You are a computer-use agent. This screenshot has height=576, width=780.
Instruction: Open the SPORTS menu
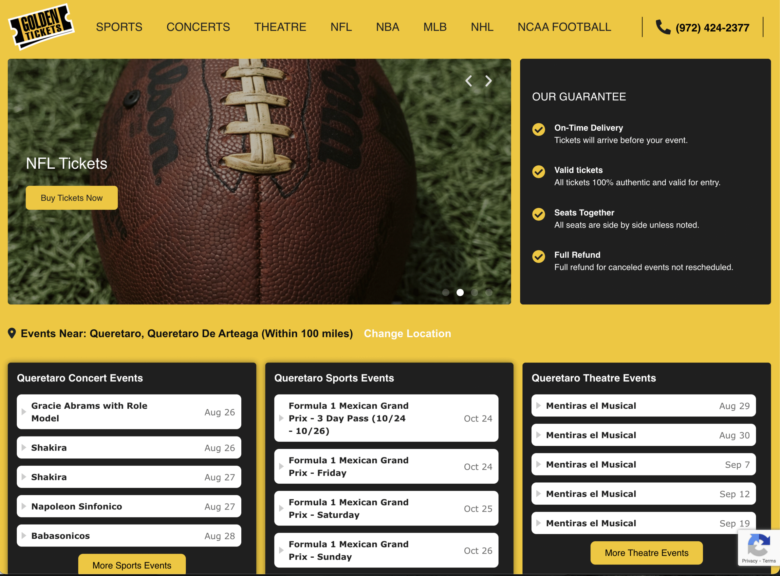click(x=119, y=27)
